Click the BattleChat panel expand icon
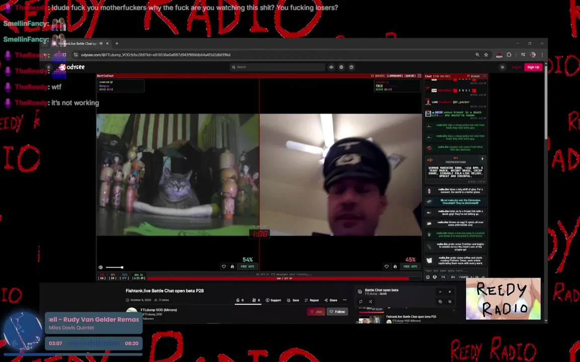 (419, 76)
